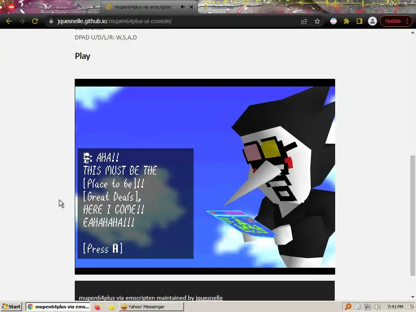416x312 pixels.
Task: Bookmark this page with the star
Action: tap(317, 21)
